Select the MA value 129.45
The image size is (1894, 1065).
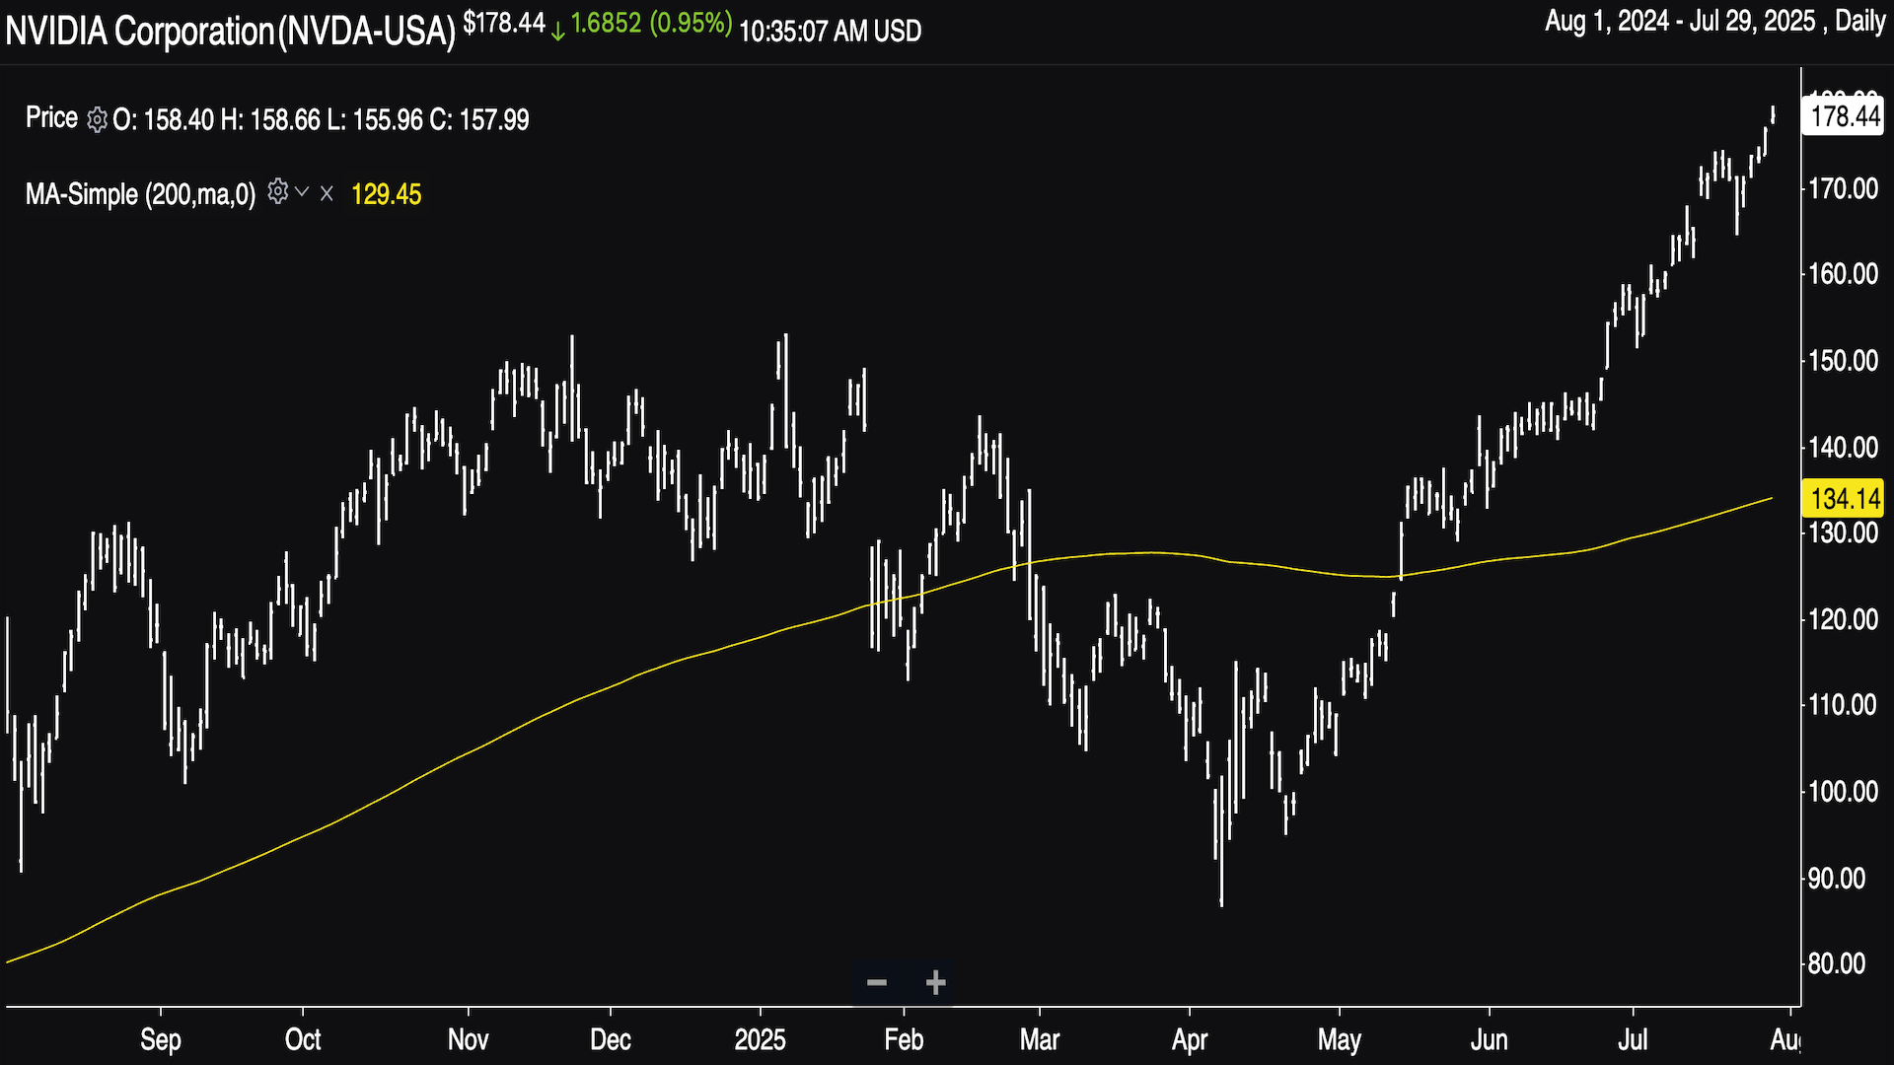[387, 194]
